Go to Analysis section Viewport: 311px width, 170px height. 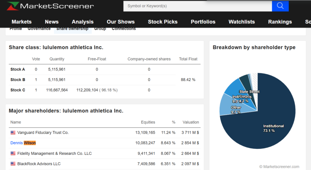point(83,22)
